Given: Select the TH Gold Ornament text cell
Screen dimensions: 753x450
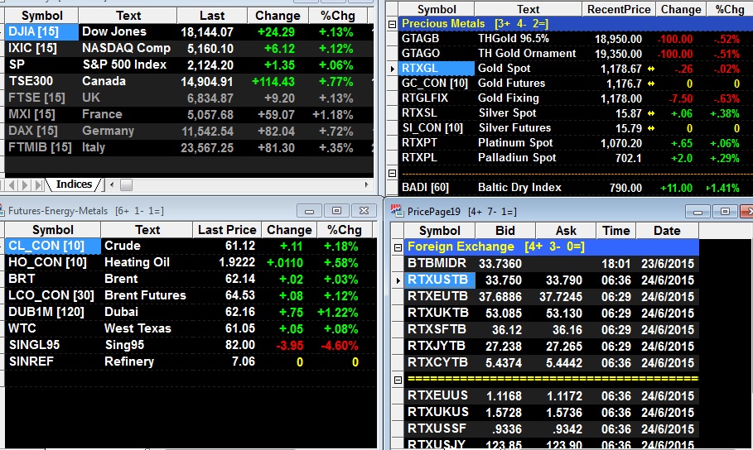Looking at the screenshot, I should coord(528,53).
